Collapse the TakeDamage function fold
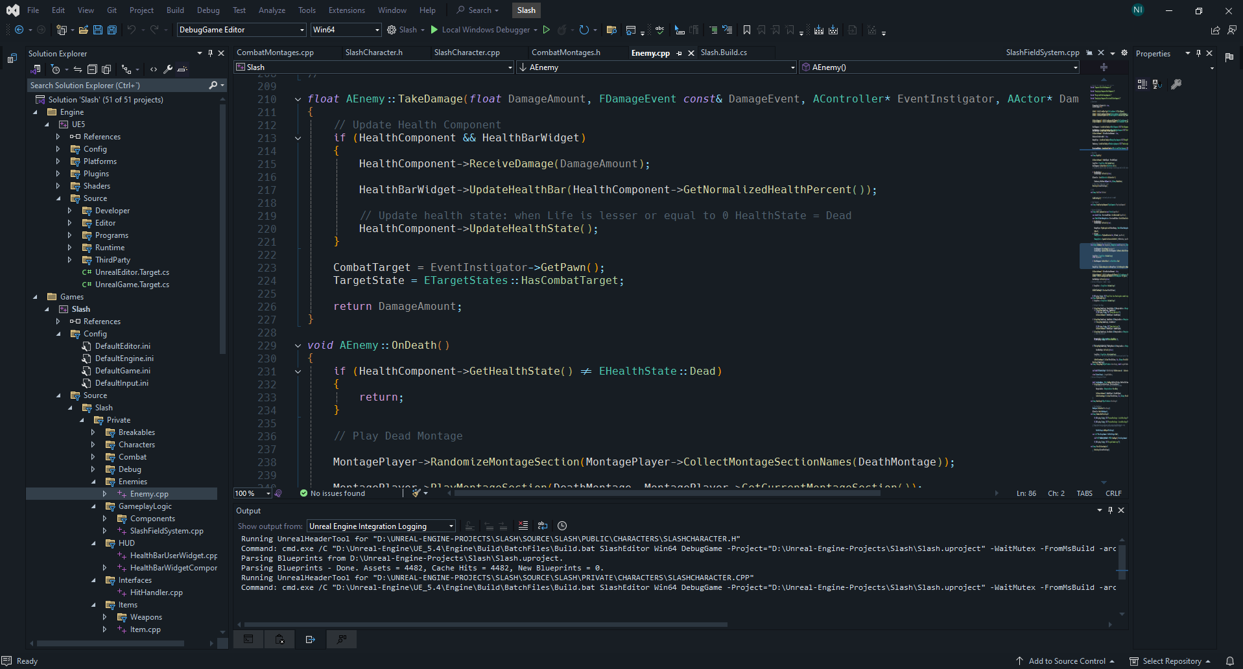Viewport: 1243px width, 669px height. tap(298, 99)
